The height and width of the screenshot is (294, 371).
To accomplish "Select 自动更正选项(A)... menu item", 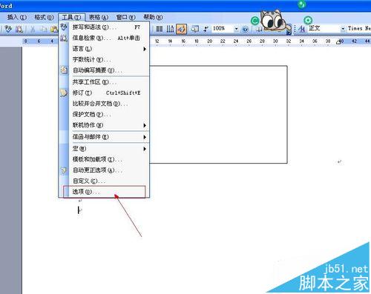I will point(104,170).
